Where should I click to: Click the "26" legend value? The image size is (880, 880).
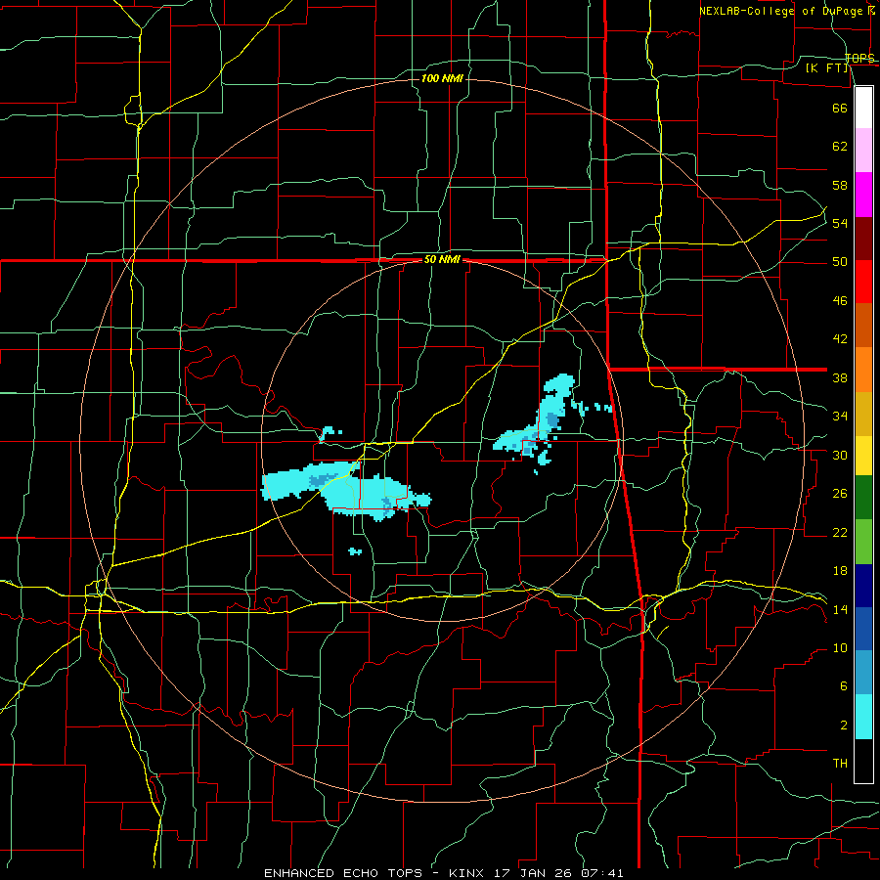tap(840, 494)
